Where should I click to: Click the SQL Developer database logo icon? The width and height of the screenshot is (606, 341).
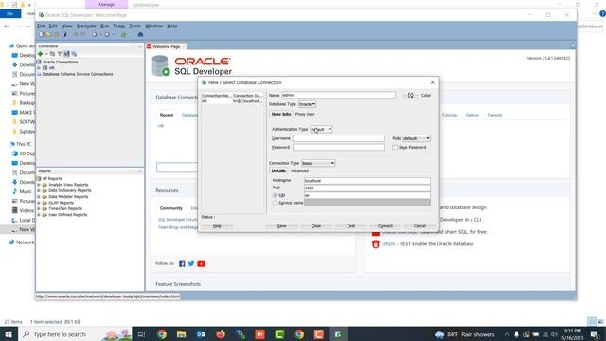[x=161, y=65]
